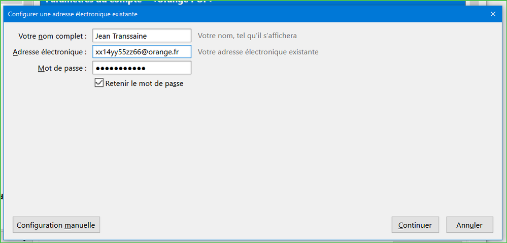Open Configuration manuelle

pos(56,225)
